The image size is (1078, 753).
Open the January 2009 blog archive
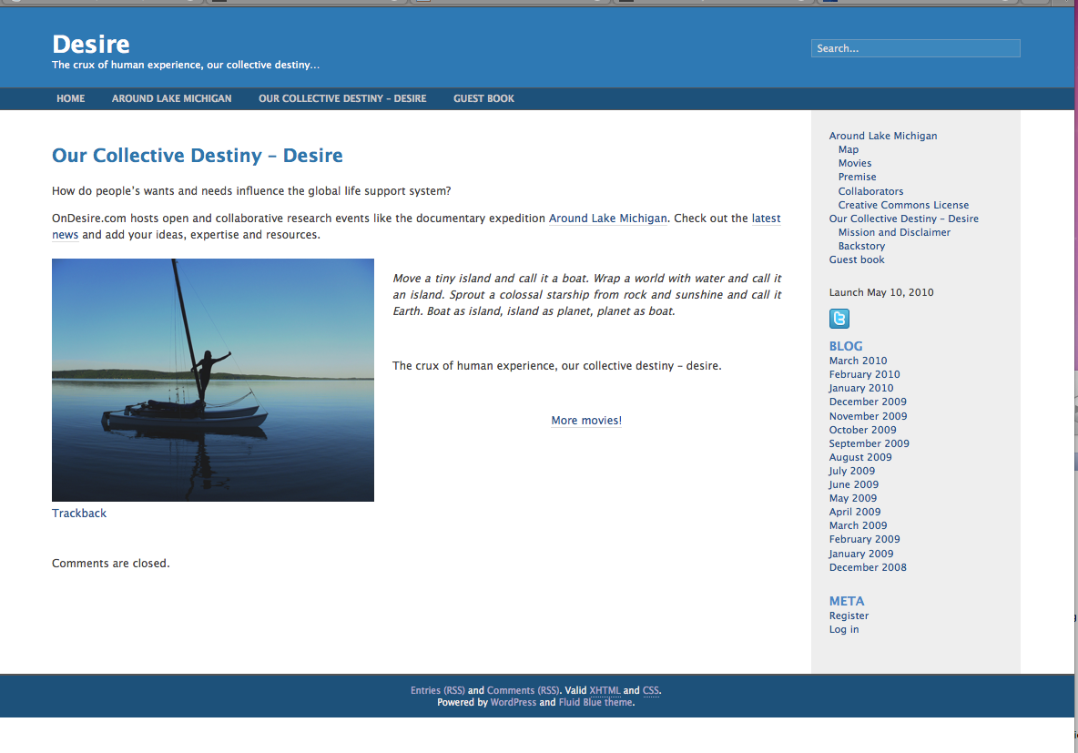tap(860, 554)
